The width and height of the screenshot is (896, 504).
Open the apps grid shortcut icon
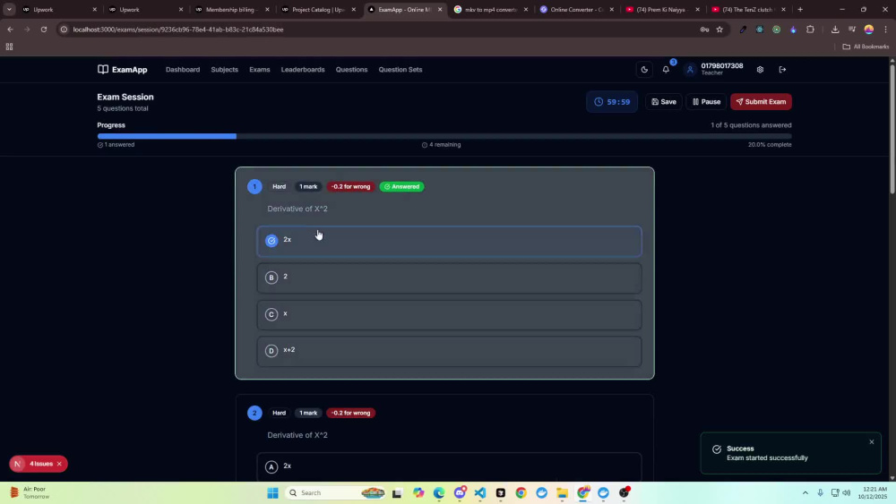9,47
